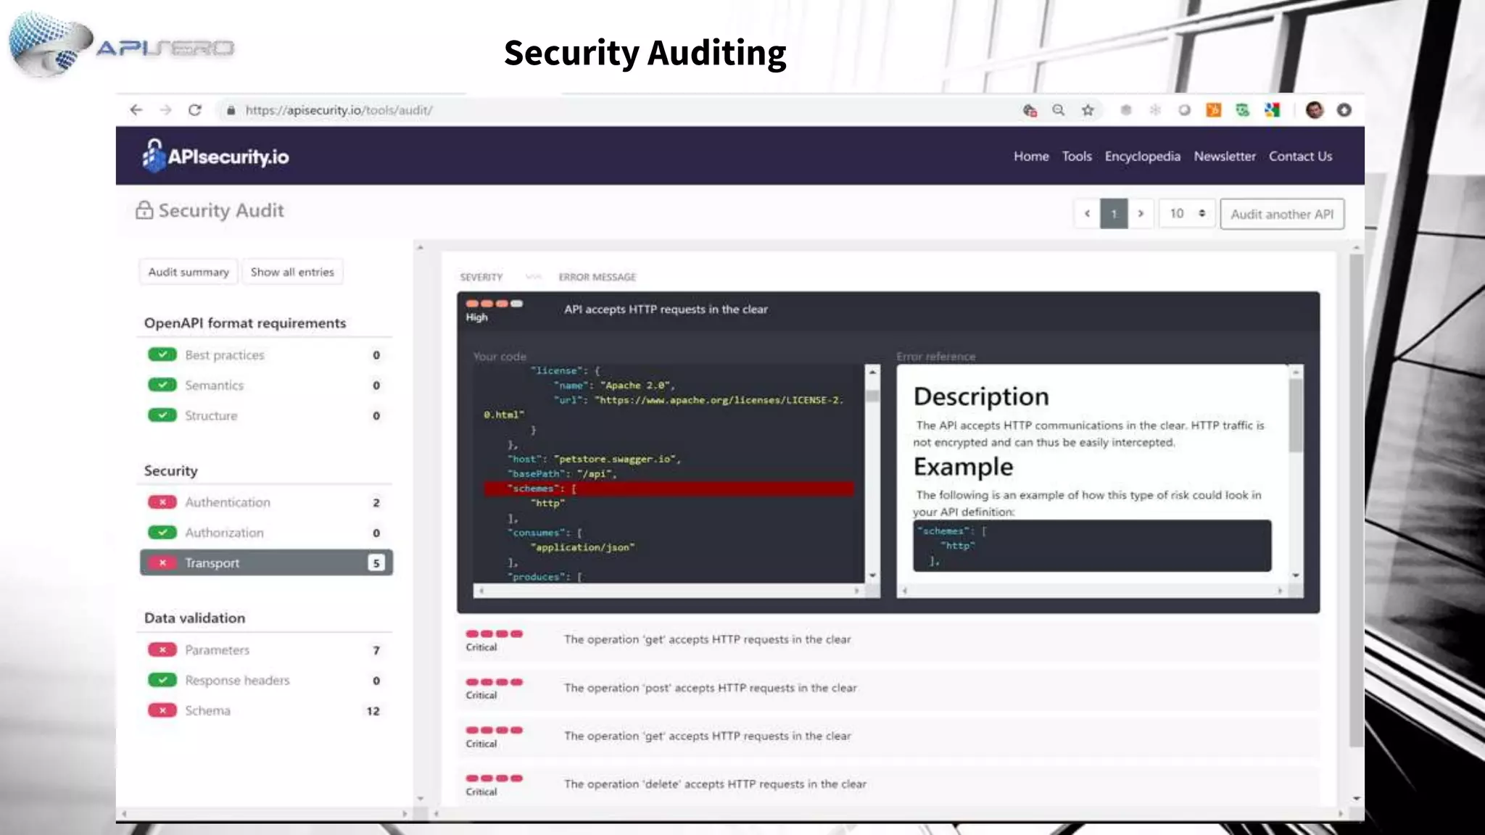Select Semantics category
Screen dimensions: 1485x835
point(266,386)
